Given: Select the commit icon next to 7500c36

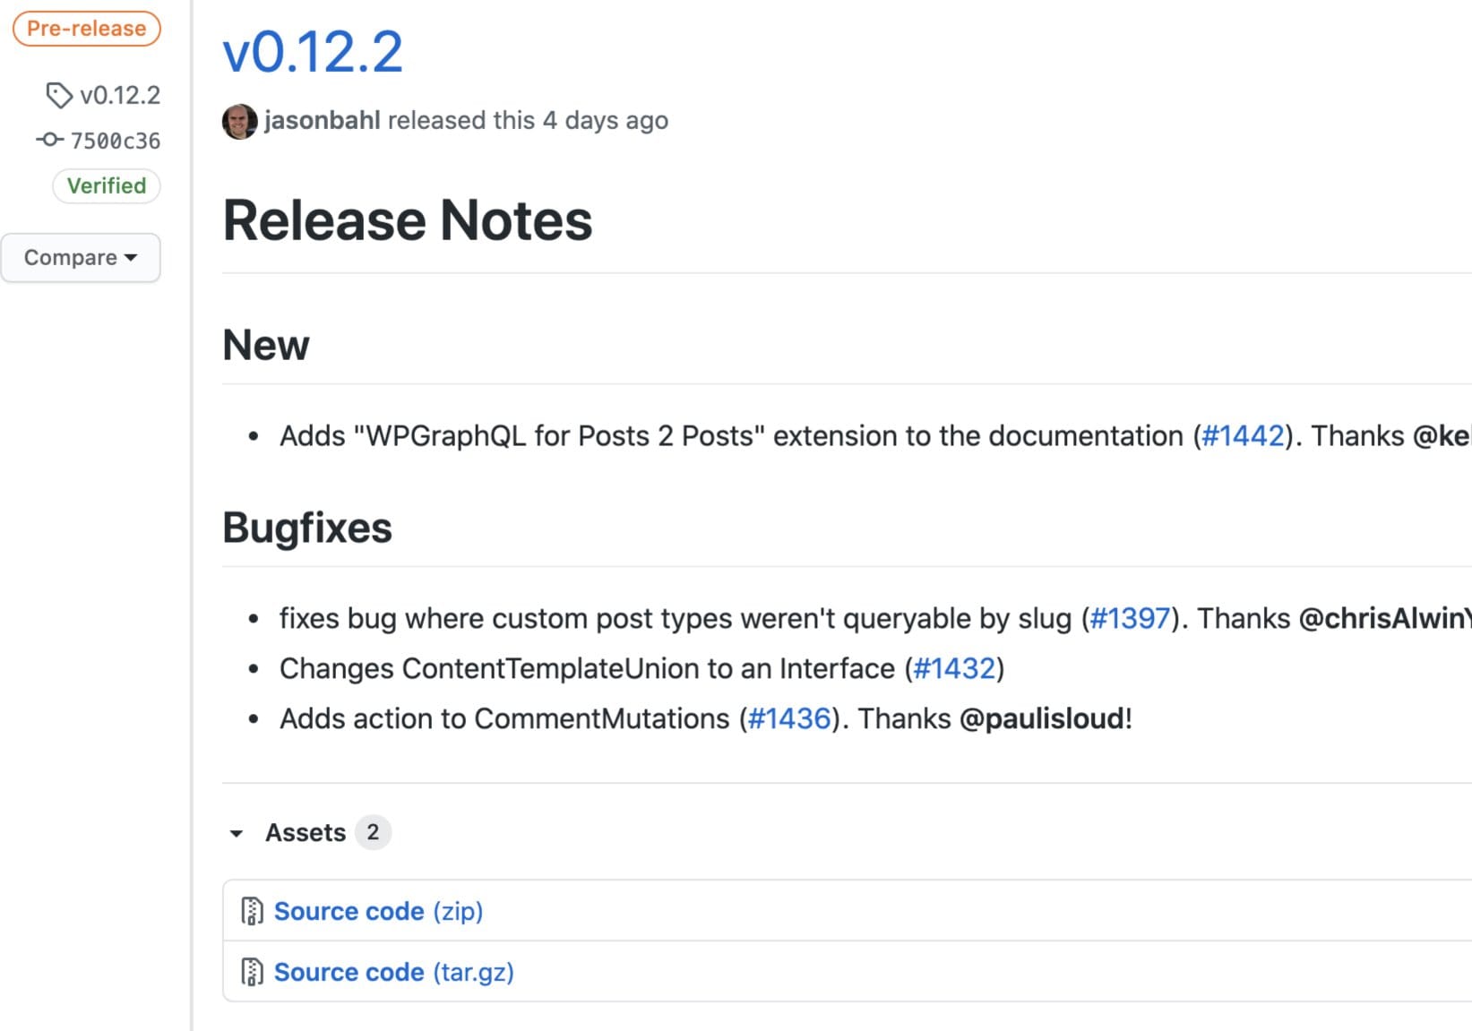Looking at the screenshot, I should (x=48, y=141).
